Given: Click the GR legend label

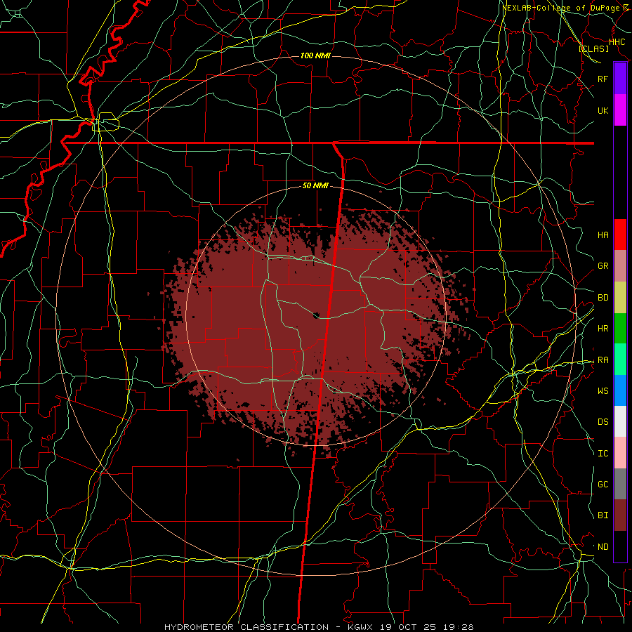Looking at the screenshot, I should pos(603,266).
